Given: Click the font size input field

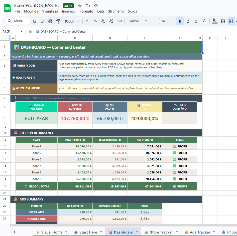Looking at the screenshot, I should [163, 21].
